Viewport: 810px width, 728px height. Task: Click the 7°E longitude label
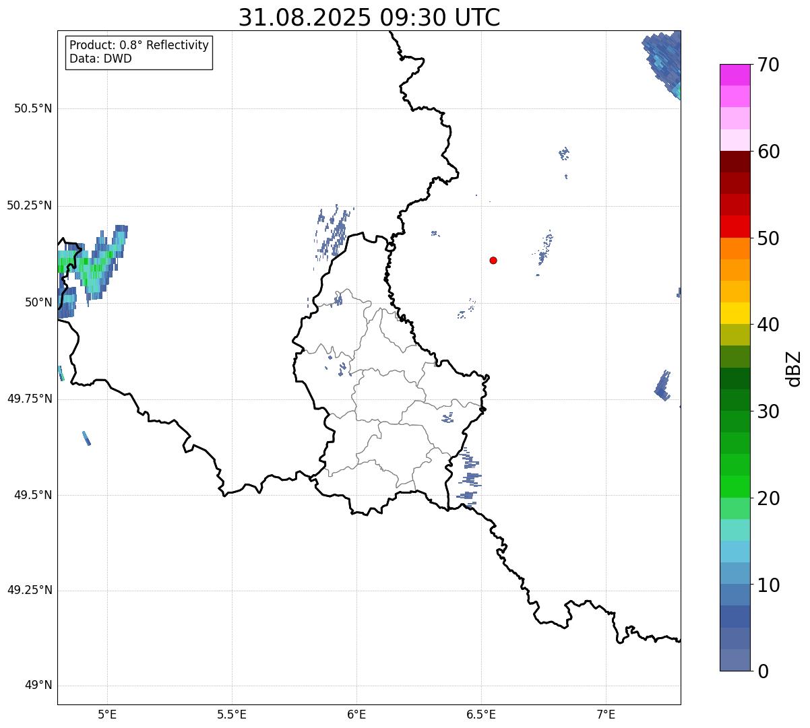point(606,714)
